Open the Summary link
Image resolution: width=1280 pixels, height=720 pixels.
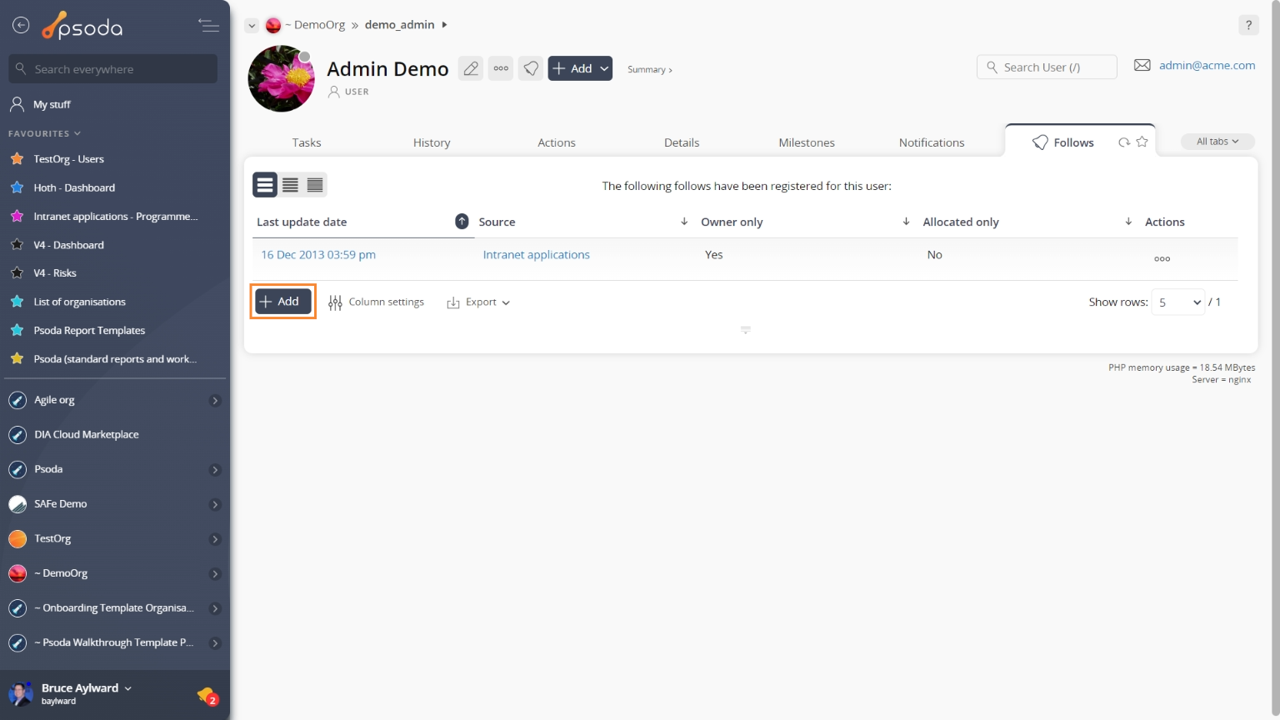tap(649, 70)
